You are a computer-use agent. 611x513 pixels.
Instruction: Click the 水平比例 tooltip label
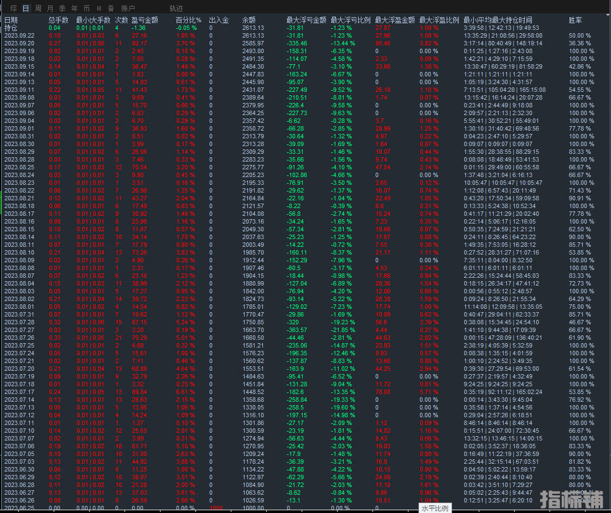[435, 507]
